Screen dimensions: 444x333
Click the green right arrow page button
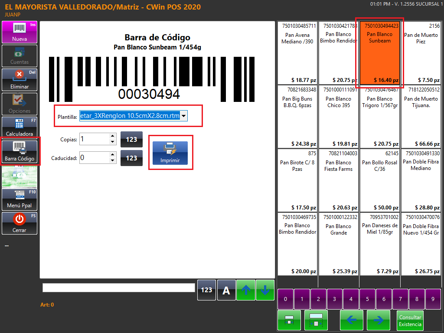click(x=378, y=320)
